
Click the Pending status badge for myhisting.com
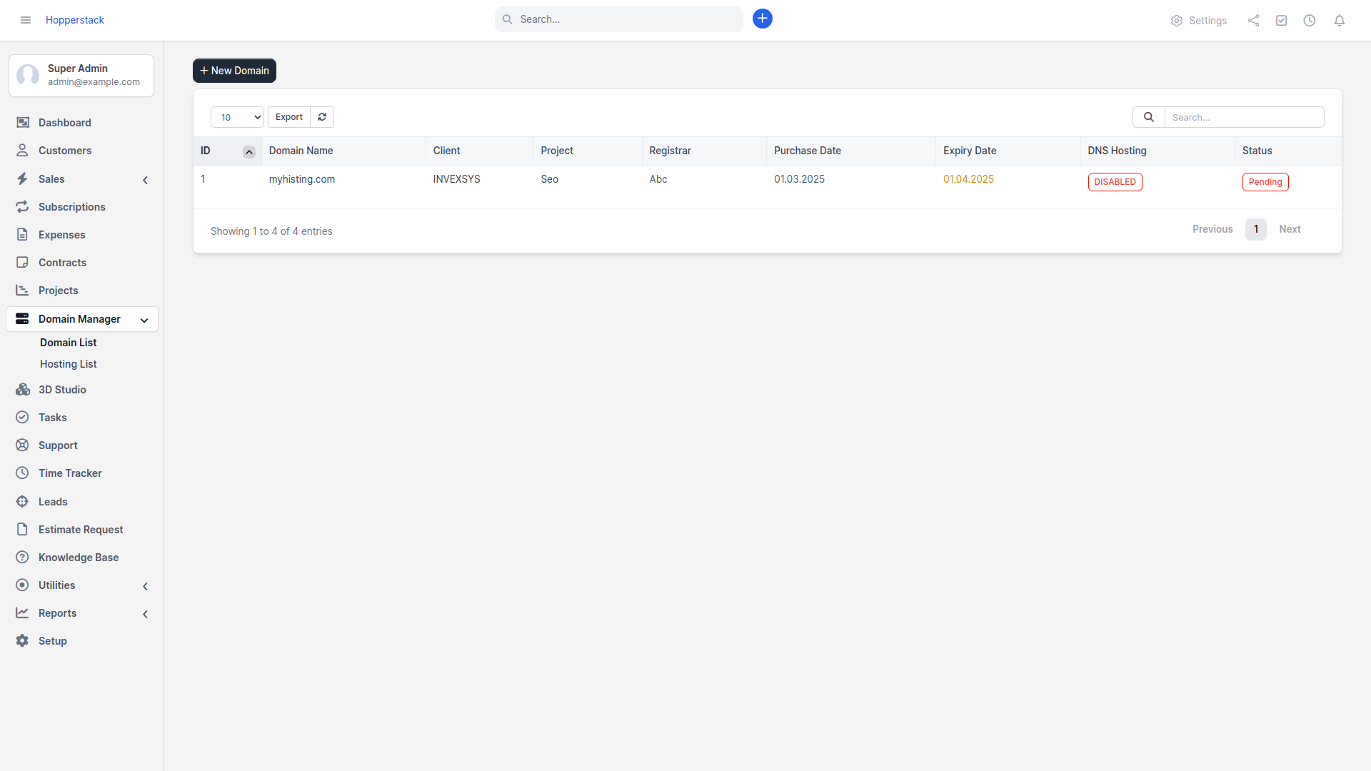pos(1265,181)
